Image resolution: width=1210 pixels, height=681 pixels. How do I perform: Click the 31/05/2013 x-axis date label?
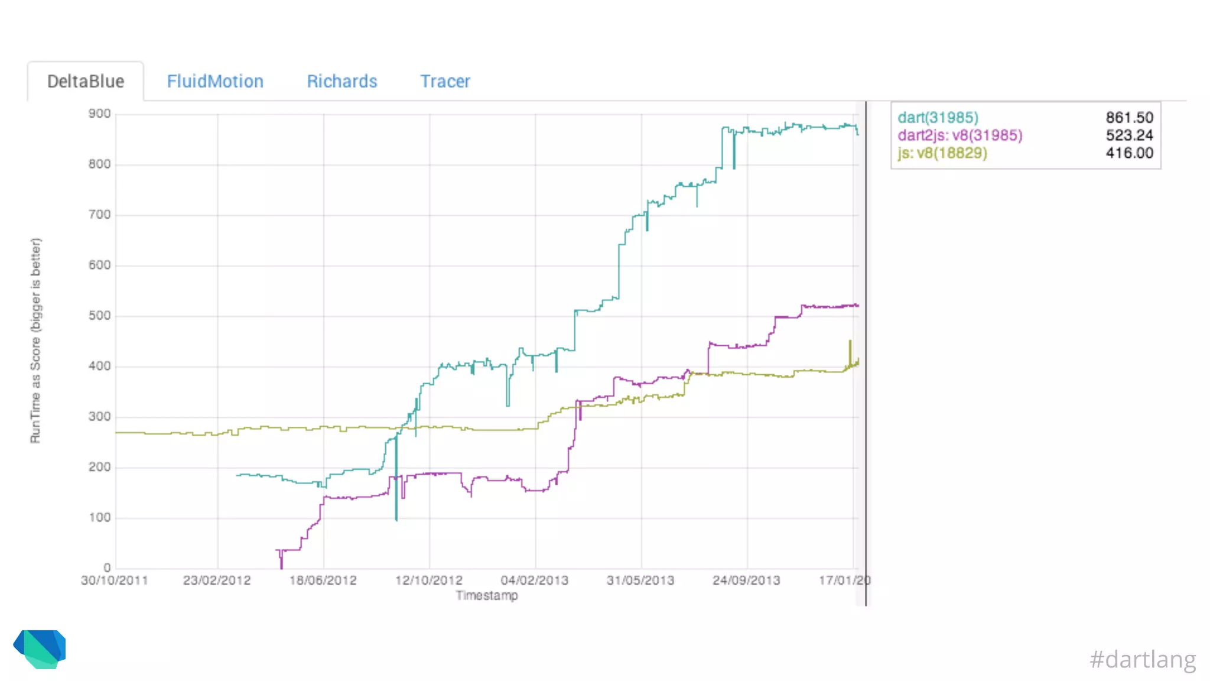pos(640,581)
